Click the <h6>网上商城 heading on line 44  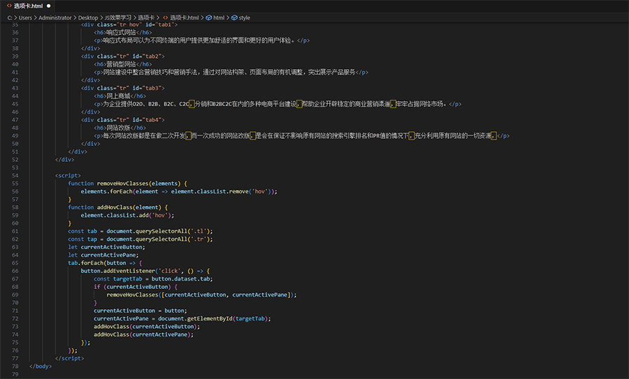pos(120,96)
